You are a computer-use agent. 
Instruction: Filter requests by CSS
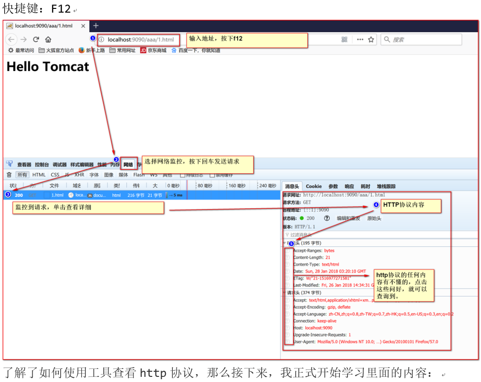[55, 175]
